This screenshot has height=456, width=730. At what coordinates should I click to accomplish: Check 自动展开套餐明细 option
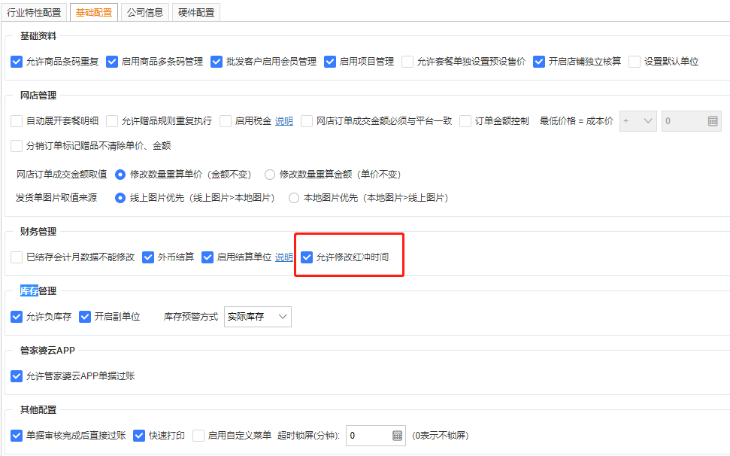[17, 121]
